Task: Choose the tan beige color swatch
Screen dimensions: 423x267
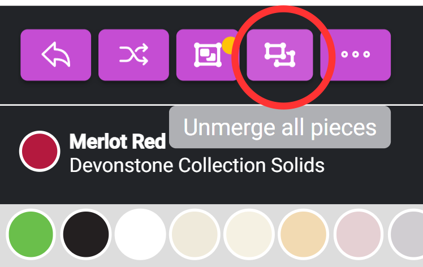Action: click(304, 234)
